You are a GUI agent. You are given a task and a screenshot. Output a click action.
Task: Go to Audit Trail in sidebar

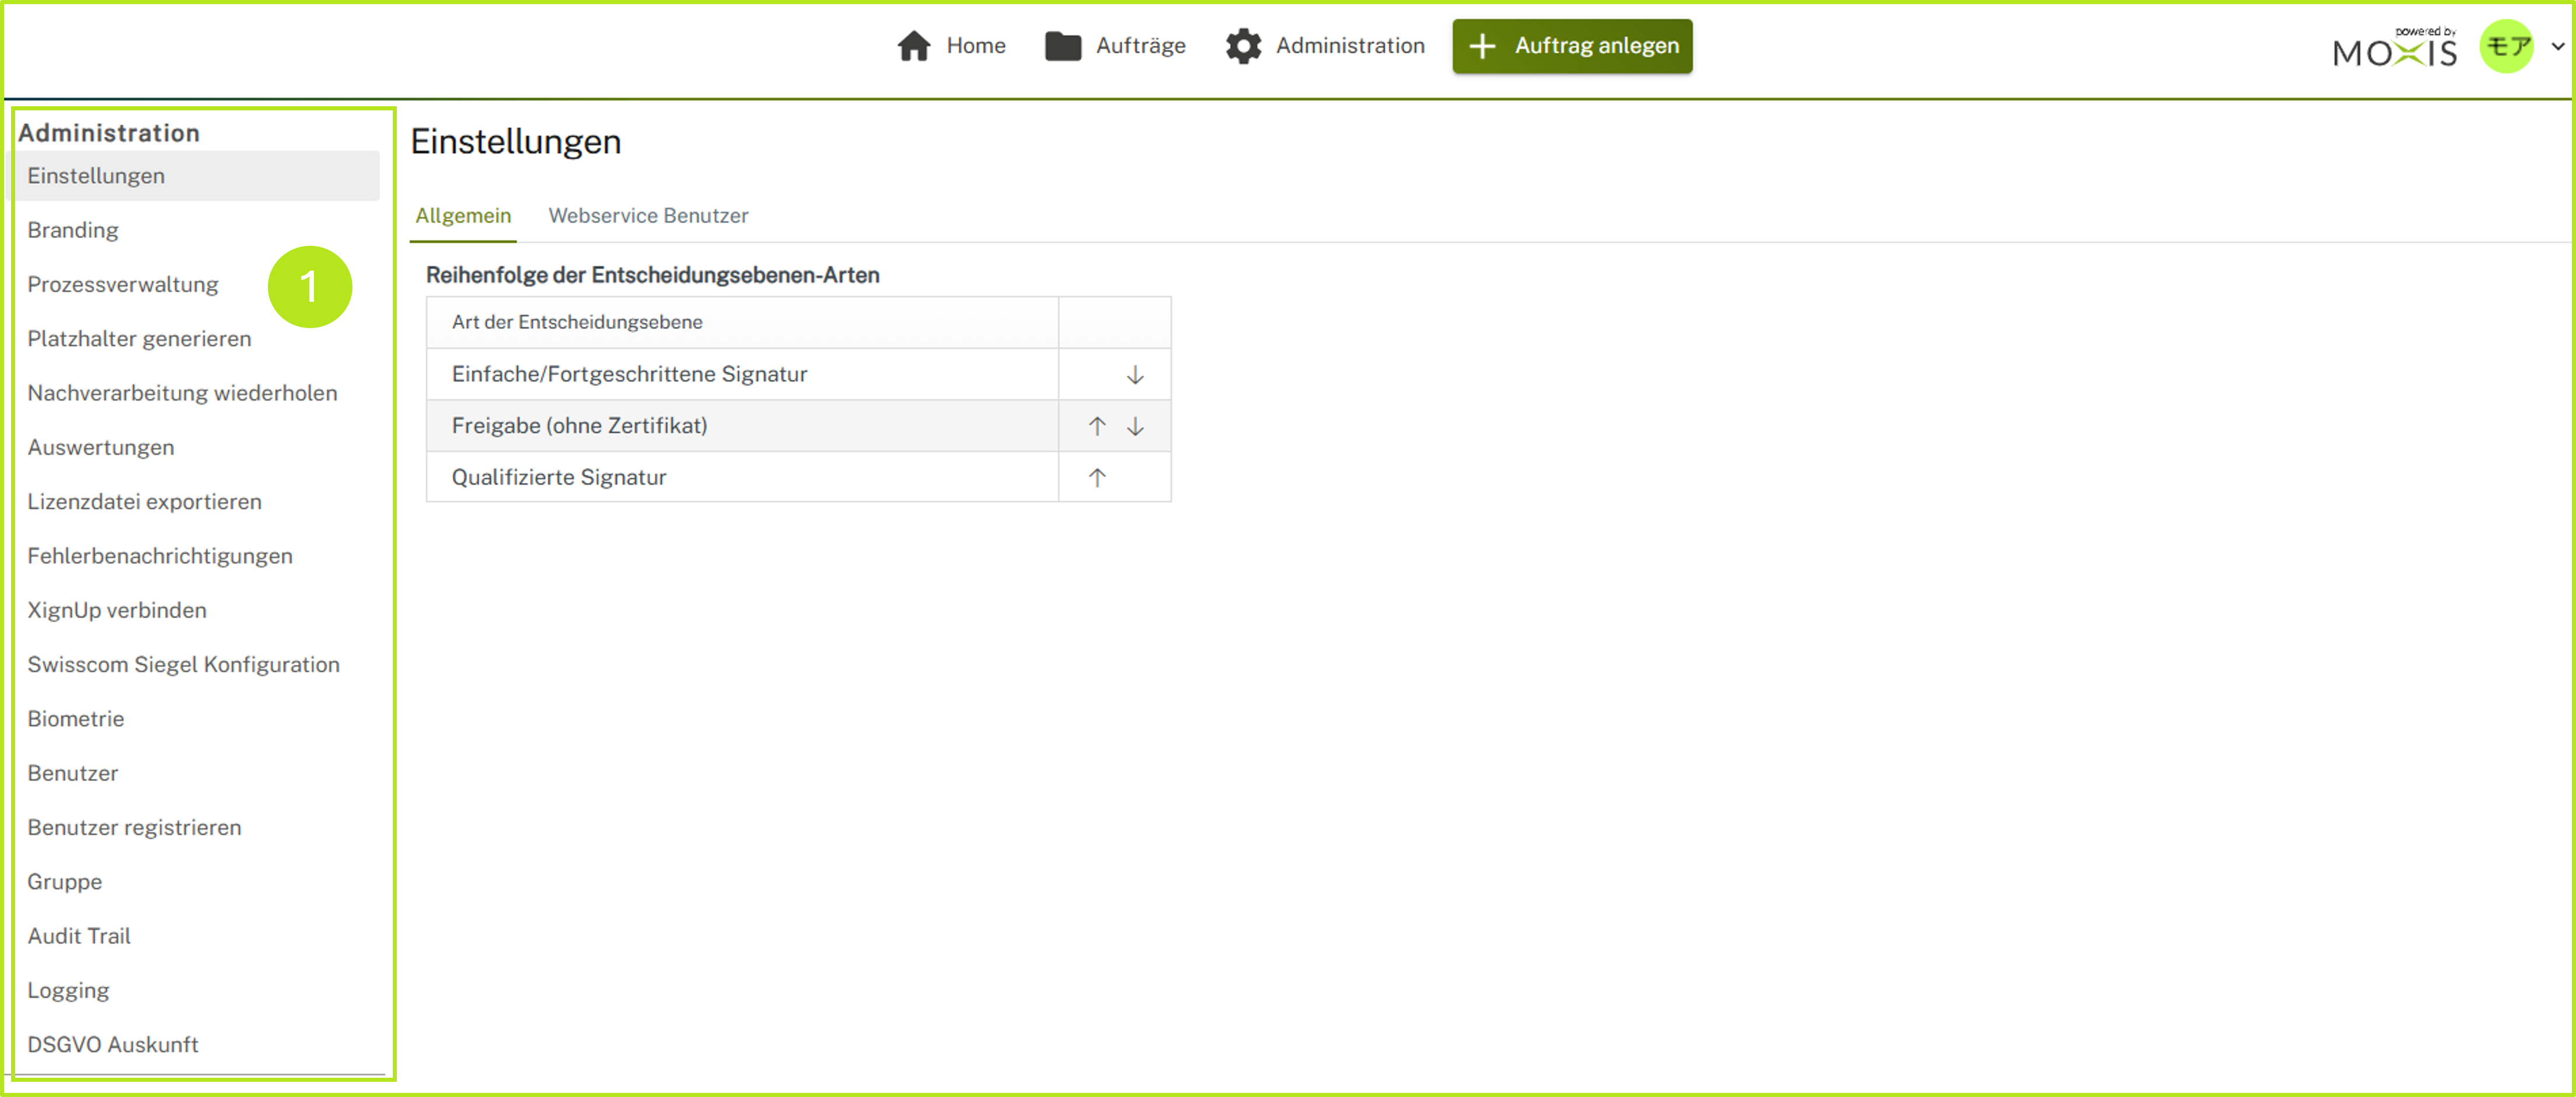click(79, 936)
